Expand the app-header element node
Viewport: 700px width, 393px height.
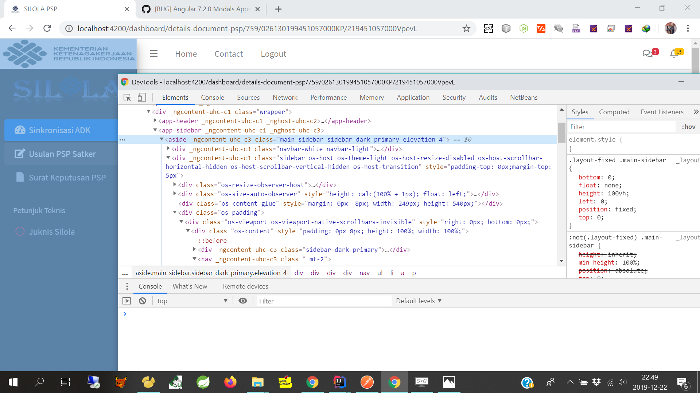click(x=155, y=121)
